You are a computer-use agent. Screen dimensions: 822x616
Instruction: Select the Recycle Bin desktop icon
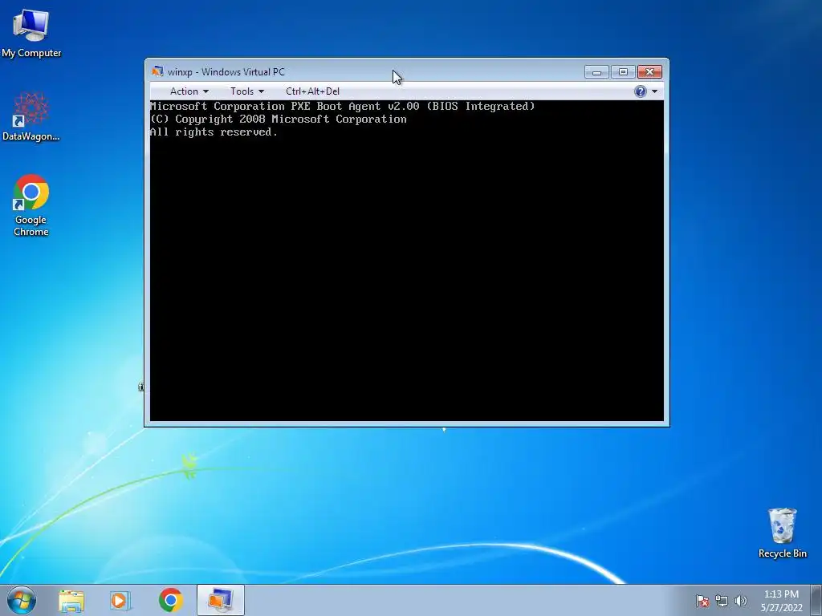[x=782, y=533]
